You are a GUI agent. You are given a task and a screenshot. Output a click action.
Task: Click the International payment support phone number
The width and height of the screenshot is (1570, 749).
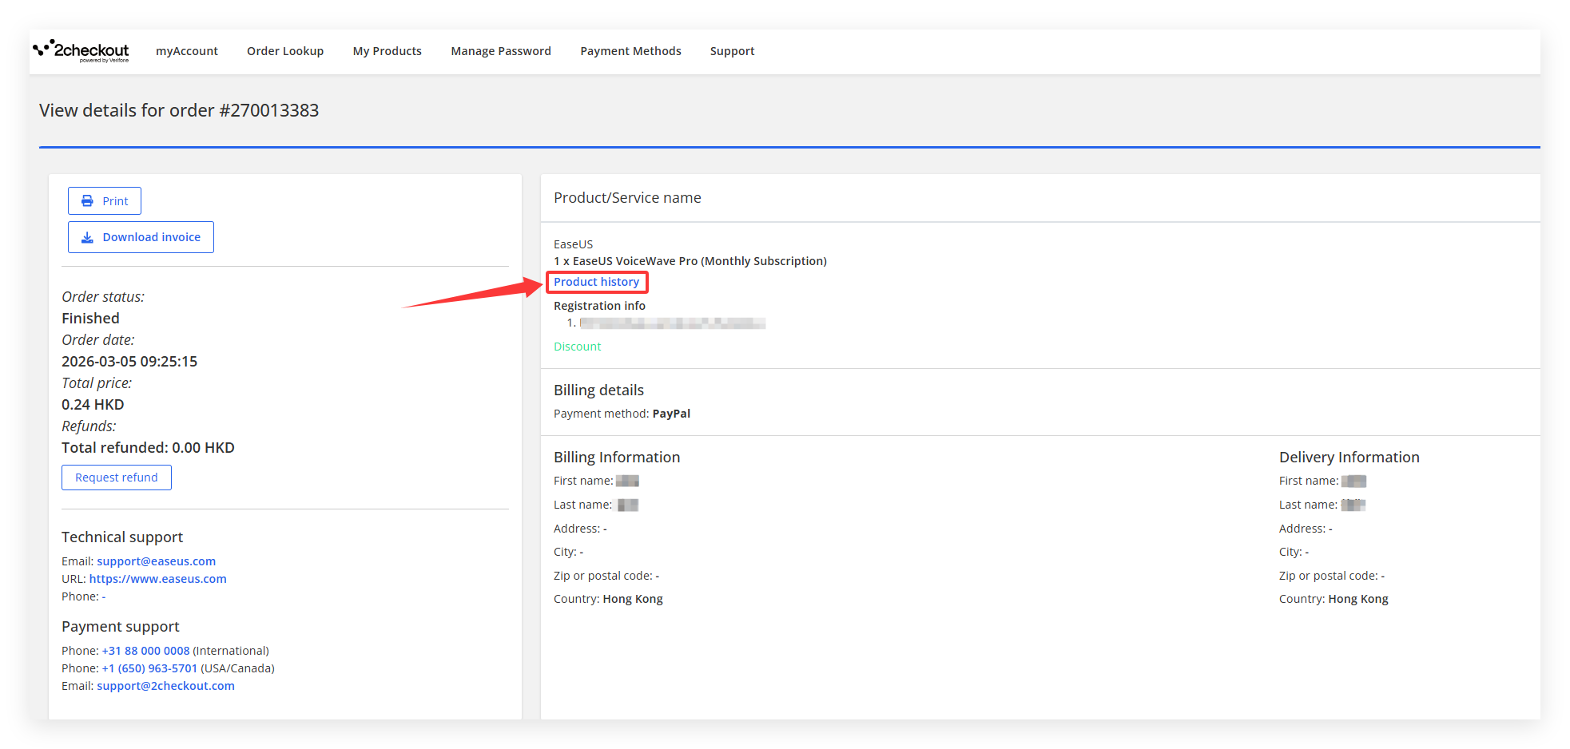tap(145, 651)
